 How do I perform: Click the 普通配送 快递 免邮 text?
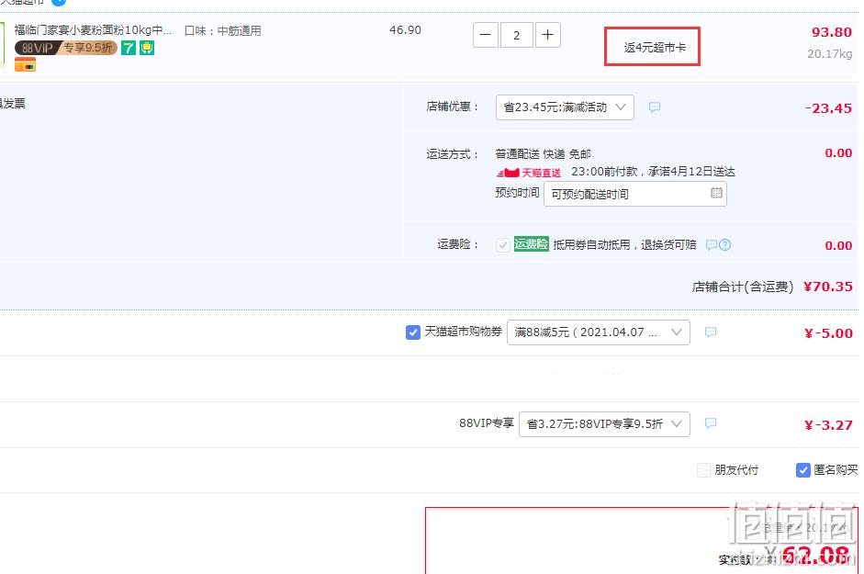[543, 154]
